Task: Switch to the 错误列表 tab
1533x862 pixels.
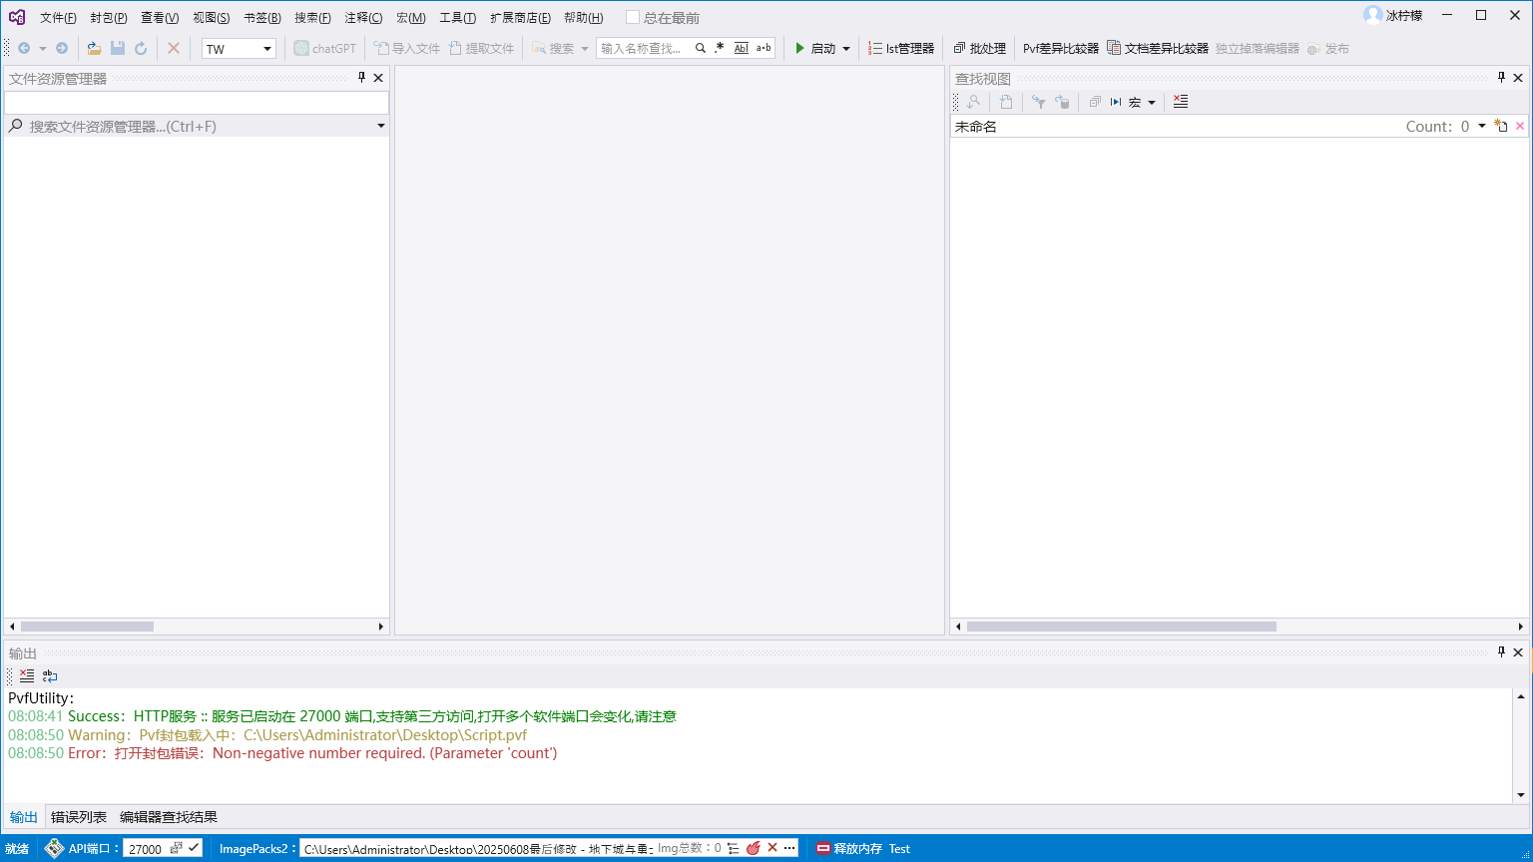Action: click(79, 817)
